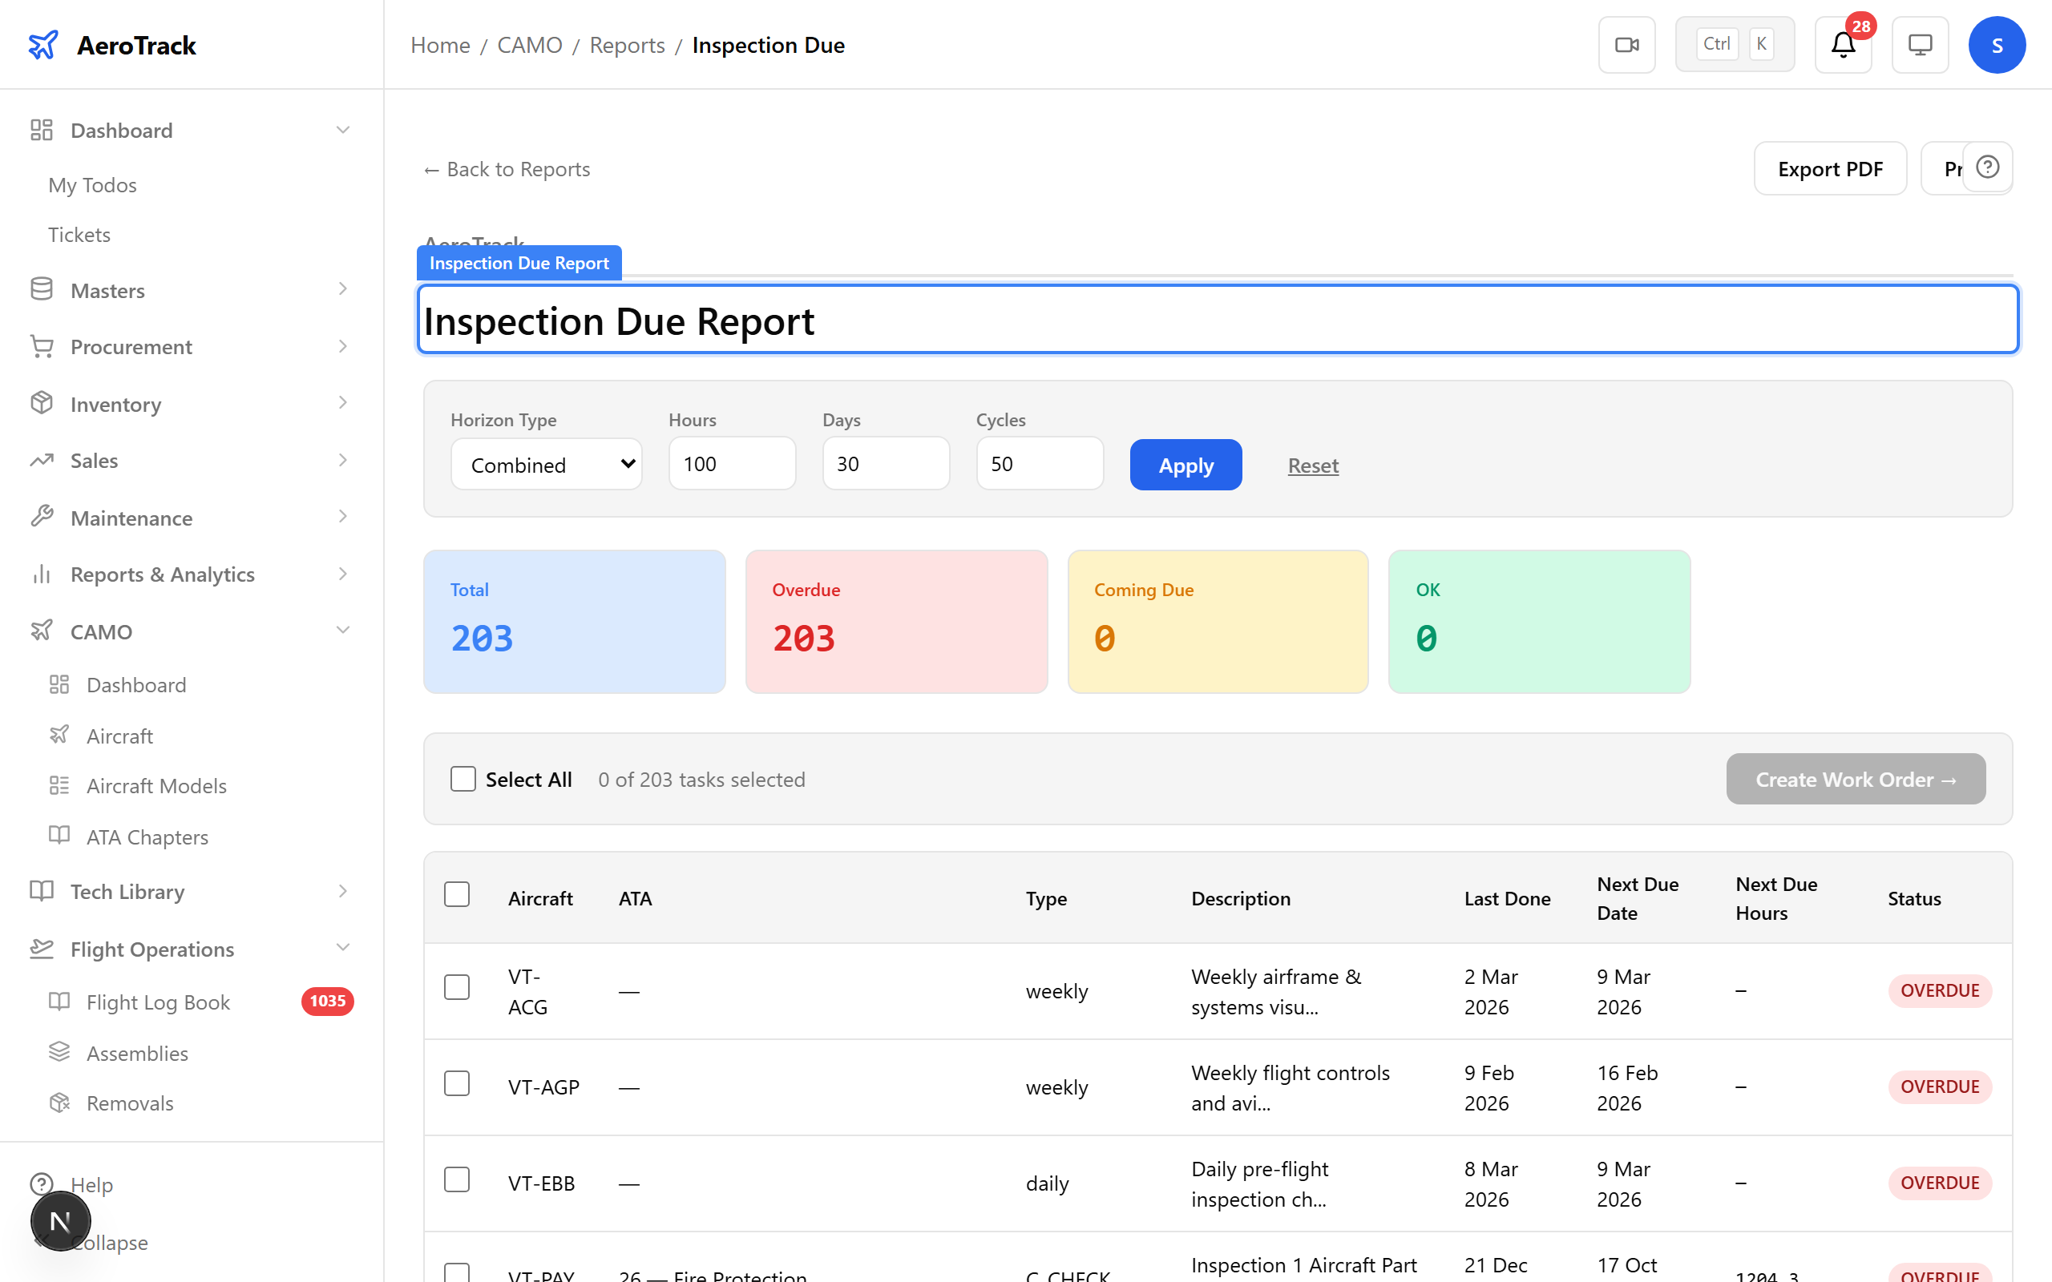Tick the checkbox for VT-AGP row
The image size is (2052, 1282).
click(x=457, y=1082)
